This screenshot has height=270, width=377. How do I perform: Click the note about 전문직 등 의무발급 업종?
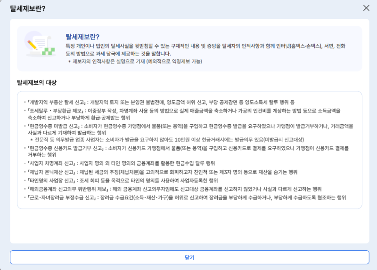tap(167, 139)
